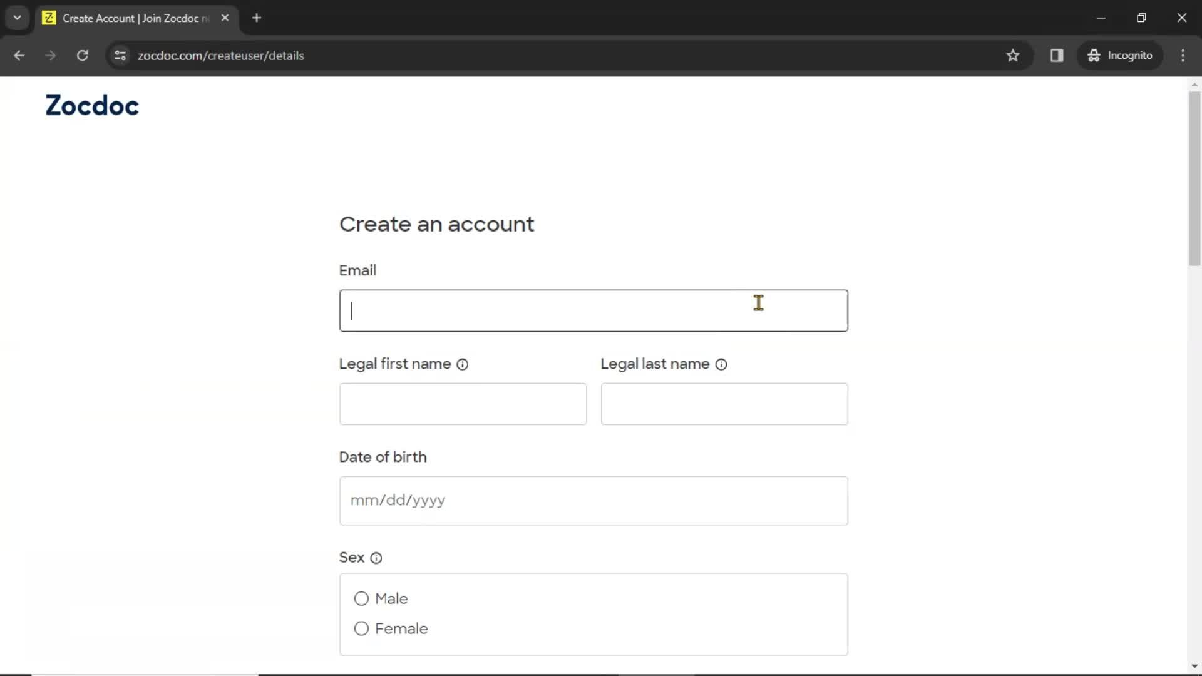
Task: Bookmark this page with the star icon
Action: (1013, 55)
